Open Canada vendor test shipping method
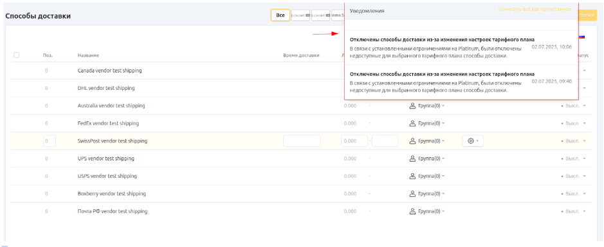 [x=109, y=71]
